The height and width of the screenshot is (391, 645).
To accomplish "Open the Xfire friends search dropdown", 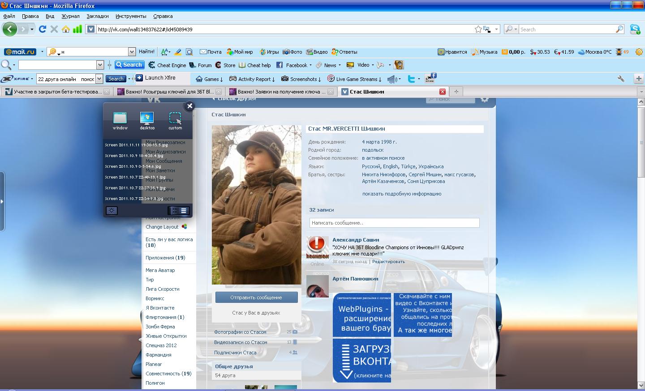I will pyautogui.click(x=99, y=79).
